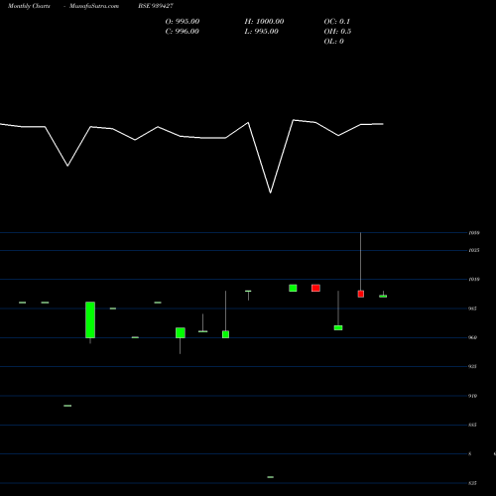
Task: Select the 'L: 995.00' low value
Action: tap(261, 32)
